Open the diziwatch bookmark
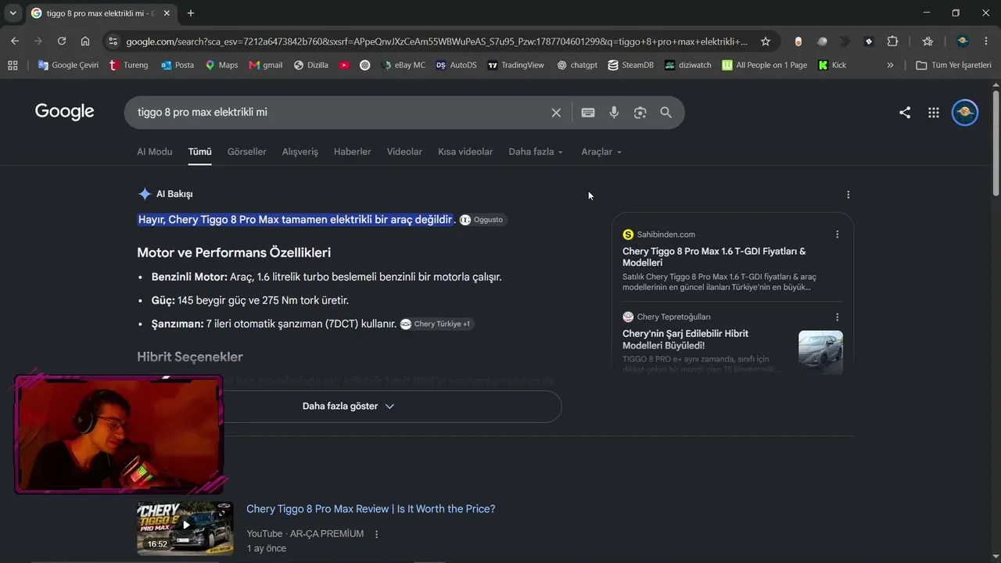Screen dimensions: 1001x563 [687, 66]
